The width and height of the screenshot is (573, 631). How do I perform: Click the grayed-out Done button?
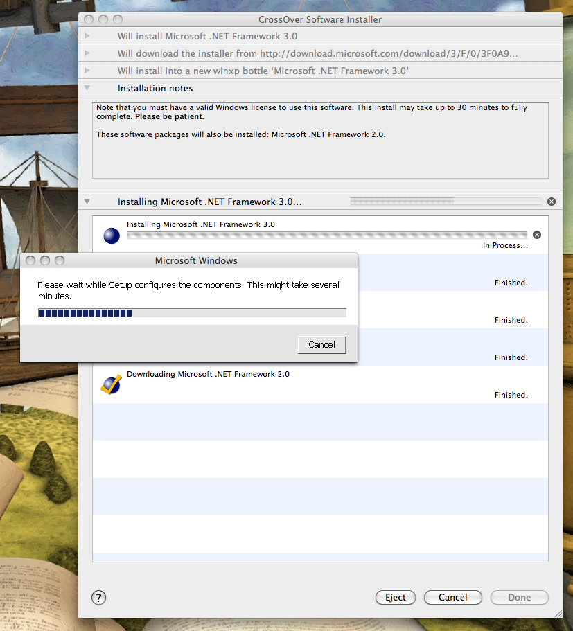coord(519,597)
